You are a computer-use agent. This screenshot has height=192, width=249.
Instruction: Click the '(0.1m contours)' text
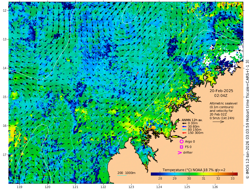click(221, 107)
